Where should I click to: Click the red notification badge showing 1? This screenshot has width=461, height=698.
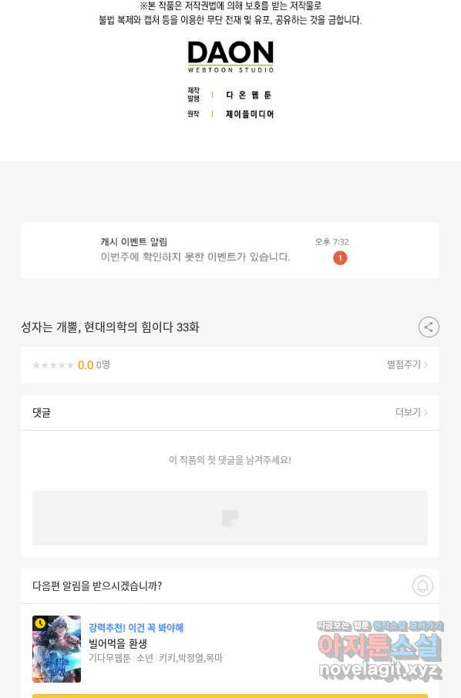340,258
